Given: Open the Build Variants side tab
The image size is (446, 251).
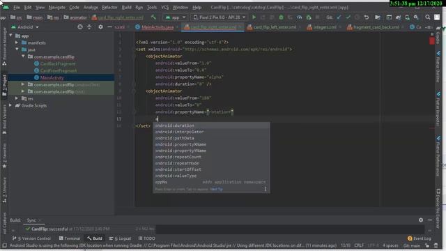Looking at the screenshot, I should (x=4, y=119).
